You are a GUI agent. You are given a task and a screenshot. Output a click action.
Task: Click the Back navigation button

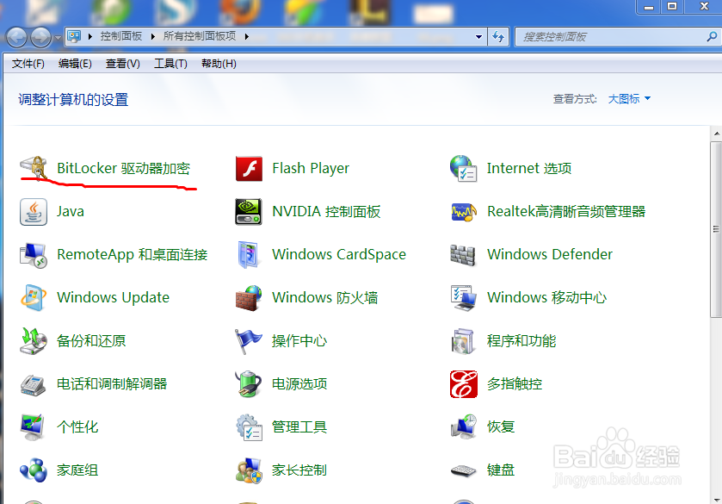[17, 37]
